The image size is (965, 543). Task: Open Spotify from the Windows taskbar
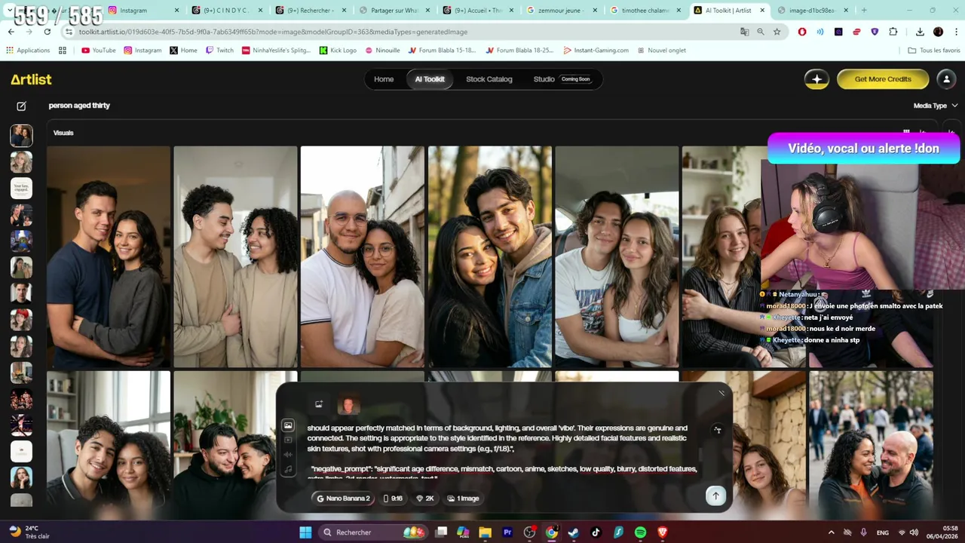pyautogui.click(x=640, y=532)
